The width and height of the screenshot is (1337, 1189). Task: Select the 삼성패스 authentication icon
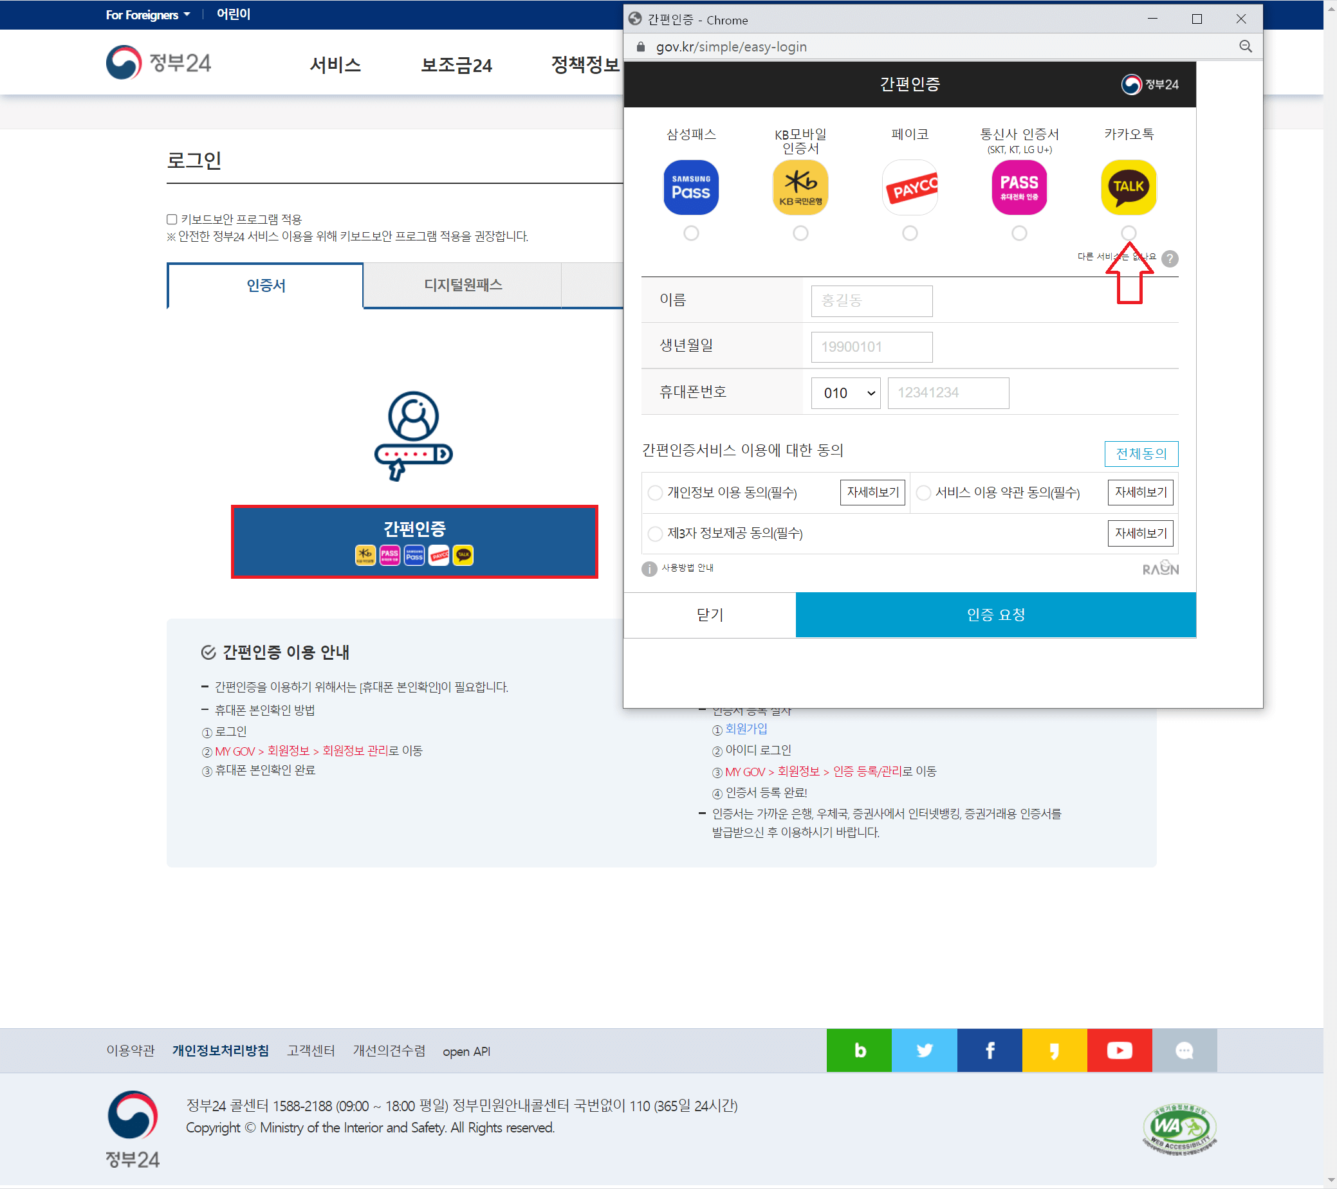click(x=690, y=186)
